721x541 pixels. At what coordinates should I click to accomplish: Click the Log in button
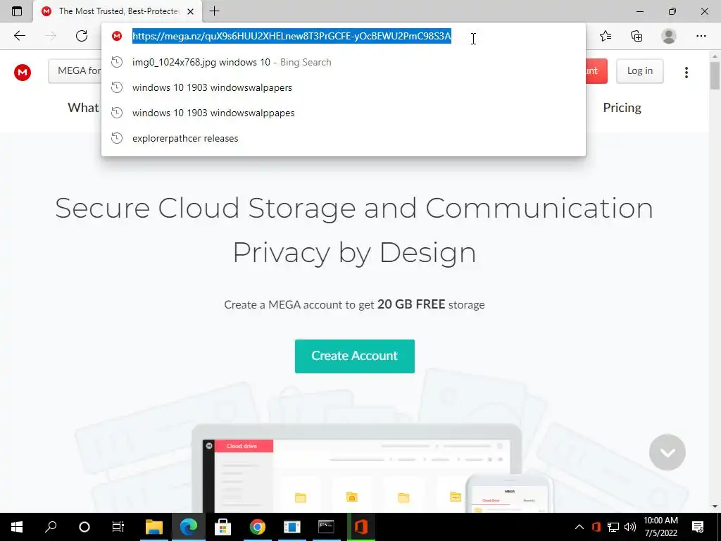pos(639,71)
